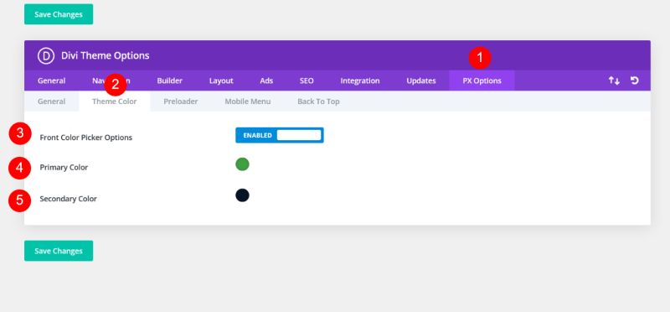670x312 pixels.
Task: Click the bottom Save Changes button
Action: tap(59, 251)
